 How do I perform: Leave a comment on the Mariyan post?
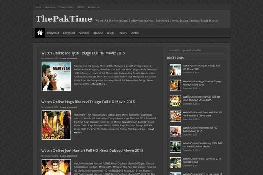point(69,59)
